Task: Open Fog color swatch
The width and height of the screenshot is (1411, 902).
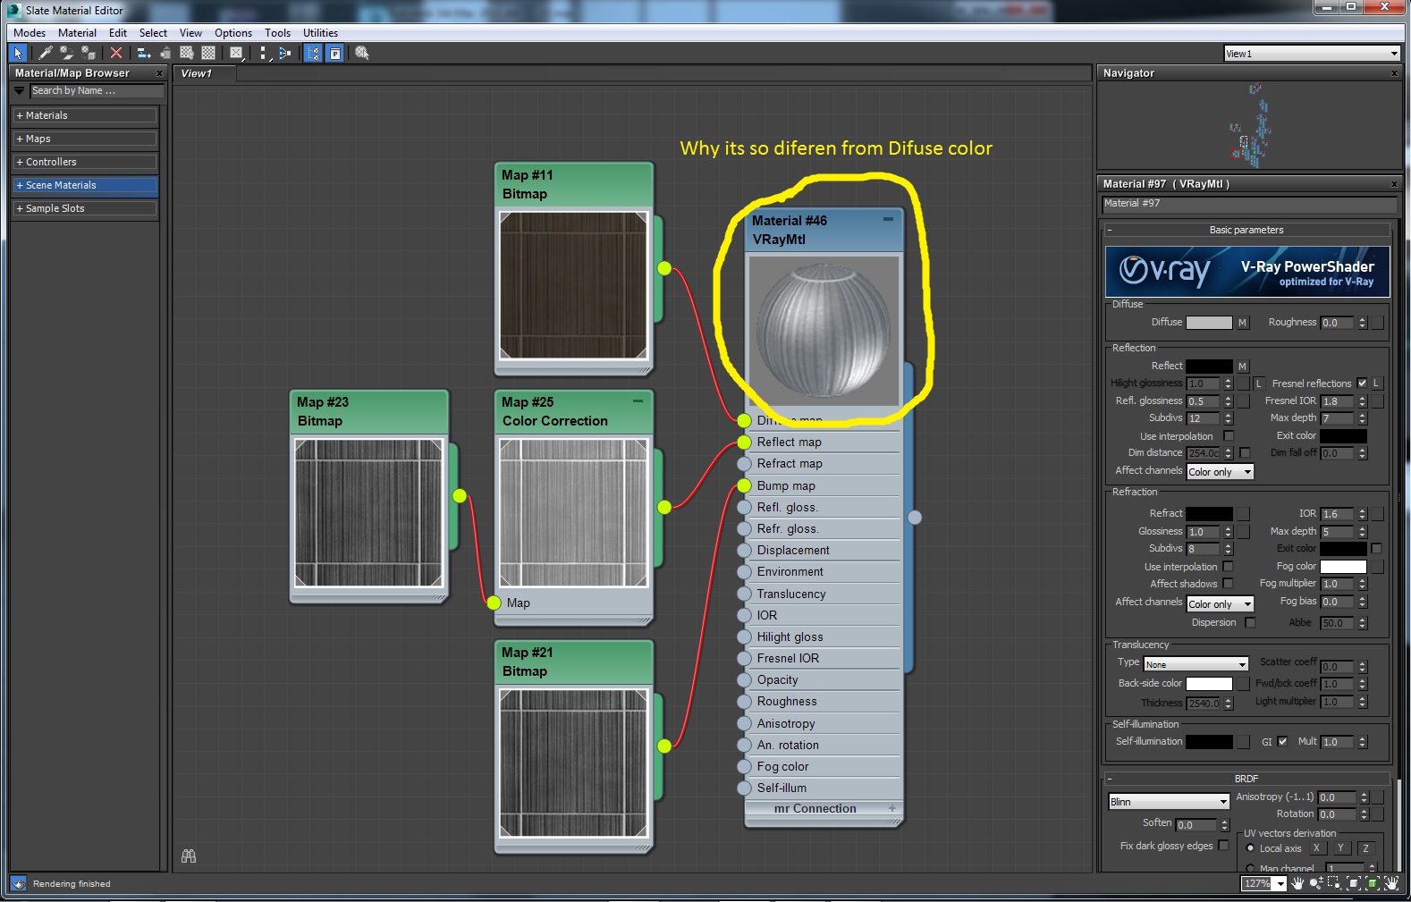Action: coord(1343,567)
